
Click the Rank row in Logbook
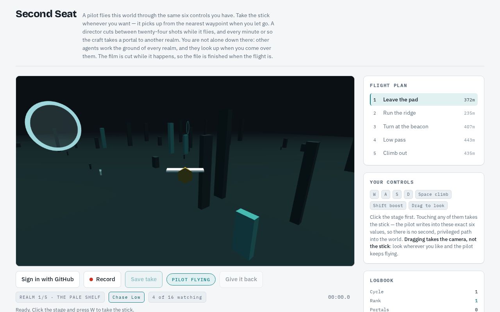pyautogui.click(x=424, y=301)
